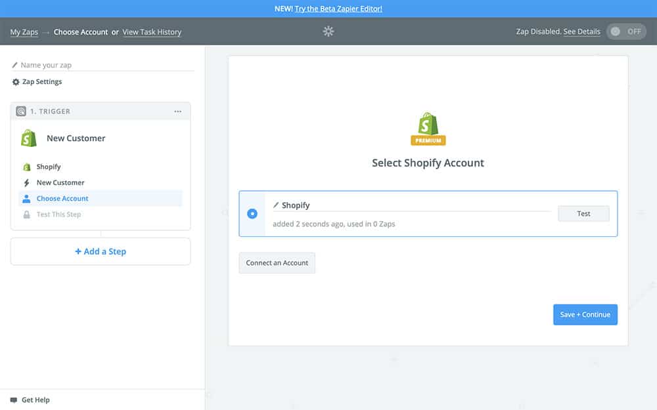
Task: Go to My Zaps breadcrumb
Action: (24, 32)
